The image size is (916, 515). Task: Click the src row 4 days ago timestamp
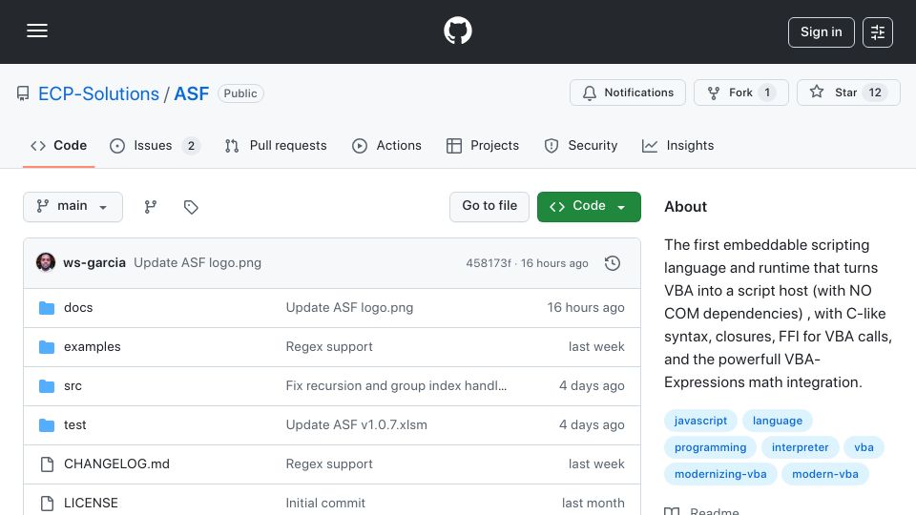pyautogui.click(x=592, y=386)
